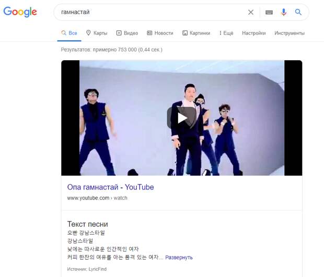This screenshot has width=324, height=277.
Task: Clear the search query with X icon
Action: pos(251,12)
